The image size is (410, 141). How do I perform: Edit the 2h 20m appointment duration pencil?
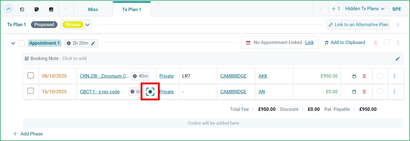93,43
